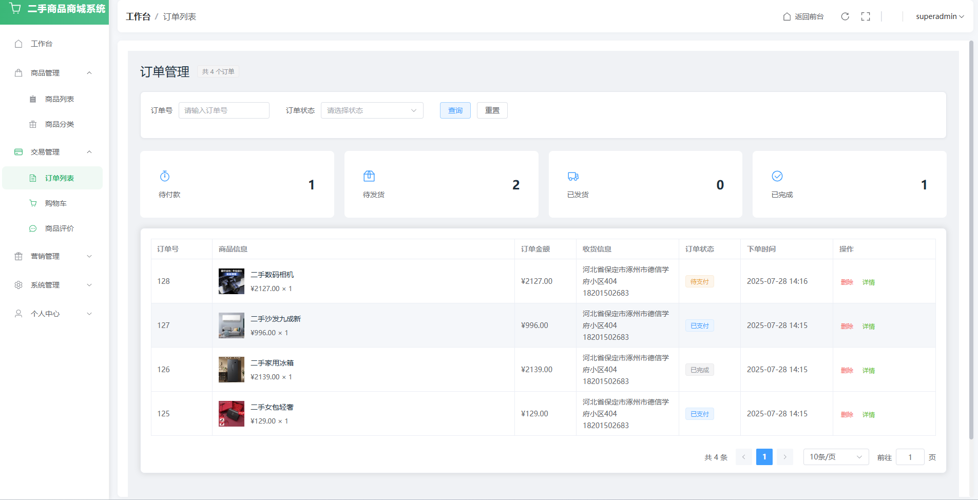Viewport: 978px width, 500px height.
Task: Open 商品列表 in the sidebar
Action: (59, 99)
